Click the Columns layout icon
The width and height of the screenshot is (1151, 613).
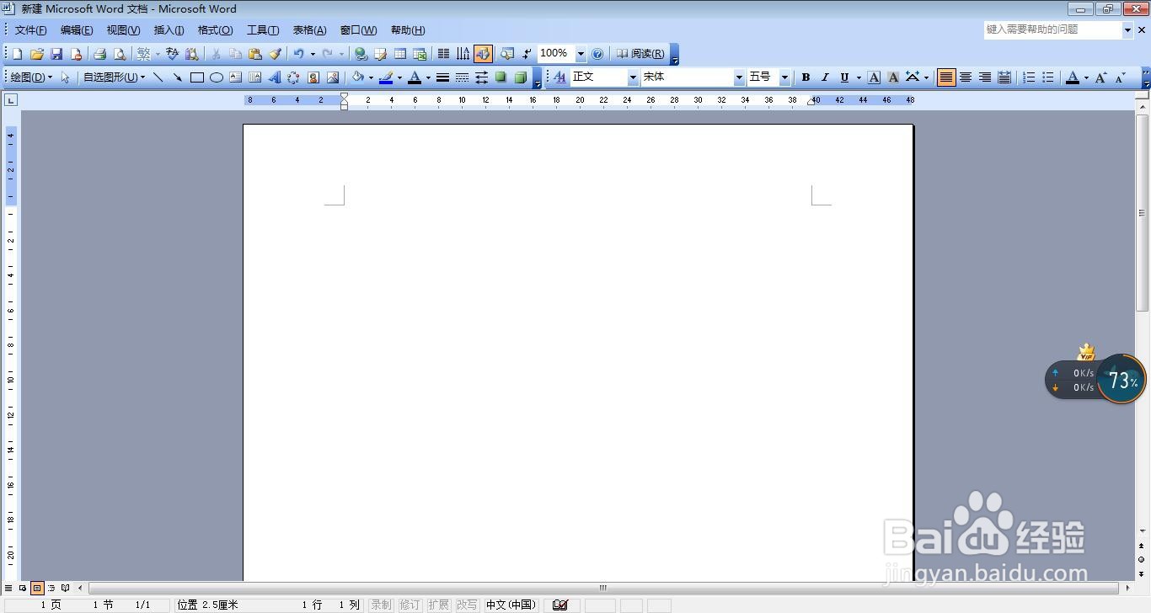point(443,54)
